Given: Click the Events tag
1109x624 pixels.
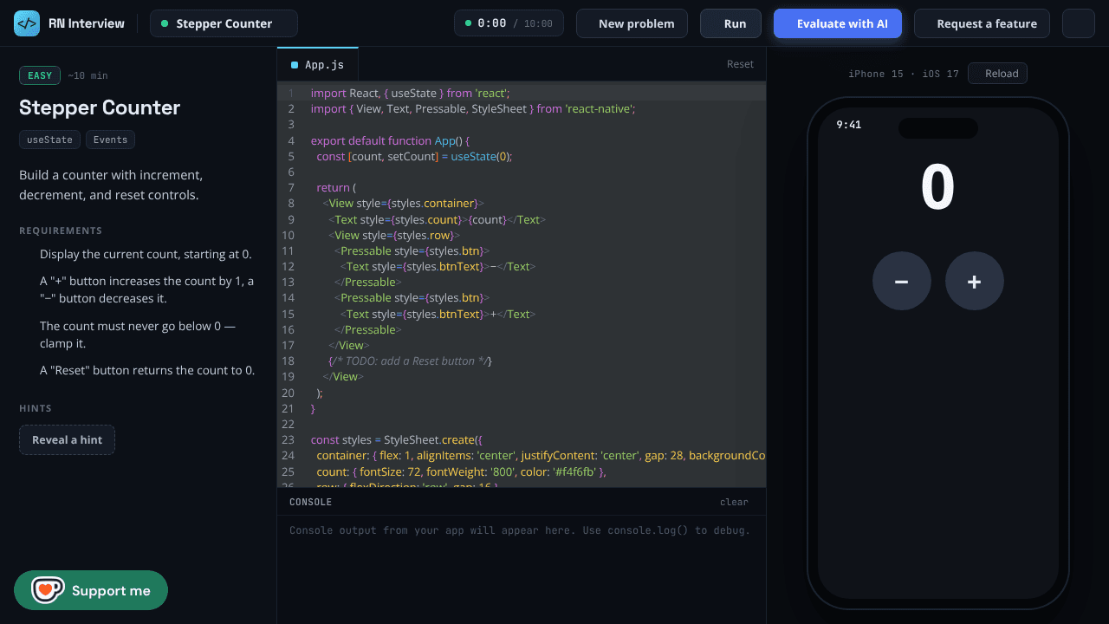Looking at the screenshot, I should pos(110,140).
